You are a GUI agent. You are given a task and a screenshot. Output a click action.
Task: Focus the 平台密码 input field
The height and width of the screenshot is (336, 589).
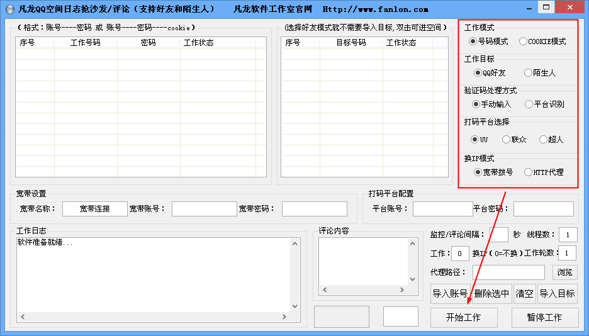click(x=544, y=209)
